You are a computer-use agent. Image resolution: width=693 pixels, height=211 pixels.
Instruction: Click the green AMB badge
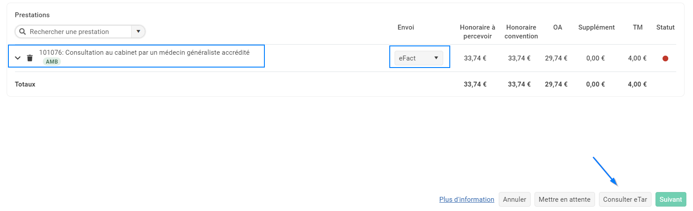(52, 62)
